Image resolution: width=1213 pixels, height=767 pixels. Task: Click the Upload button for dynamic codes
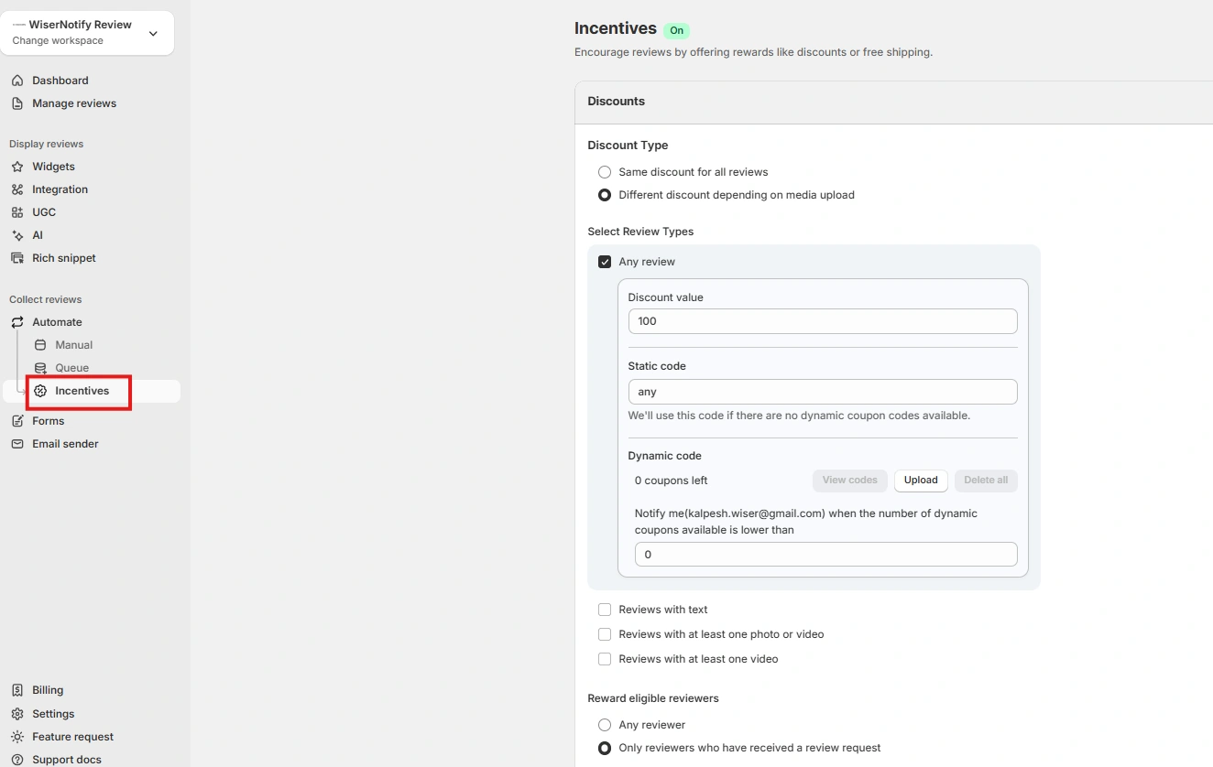coord(921,481)
